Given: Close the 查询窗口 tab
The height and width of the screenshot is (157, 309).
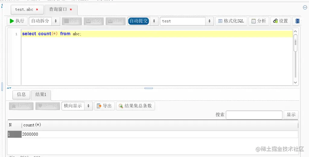Looking at the screenshot, I should click(71, 9).
